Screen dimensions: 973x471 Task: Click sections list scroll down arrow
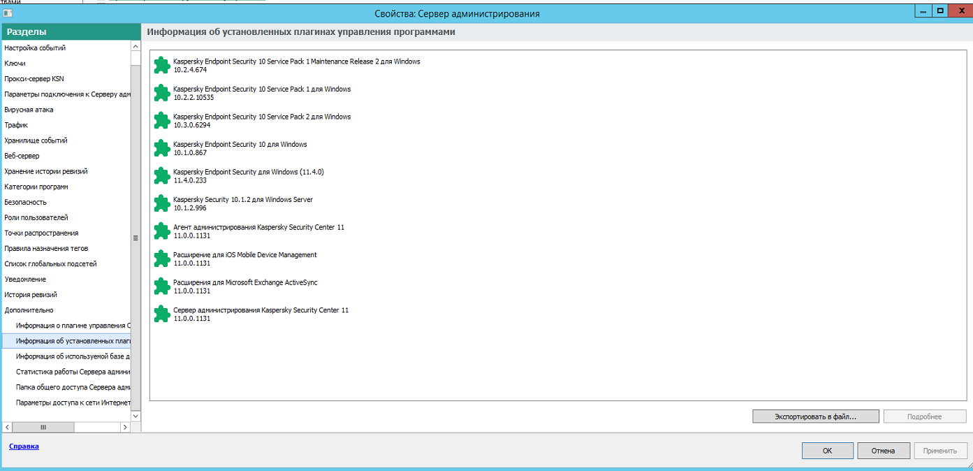(136, 416)
